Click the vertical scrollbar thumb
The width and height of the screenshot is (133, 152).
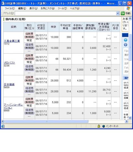click(130, 47)
